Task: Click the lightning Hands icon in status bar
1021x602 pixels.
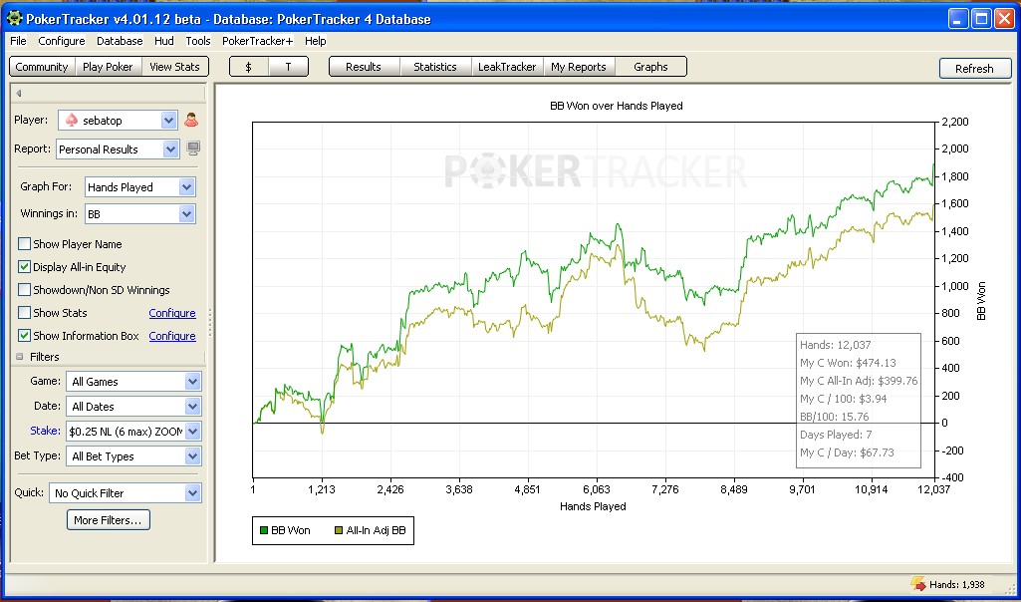Action: [918, 584]
